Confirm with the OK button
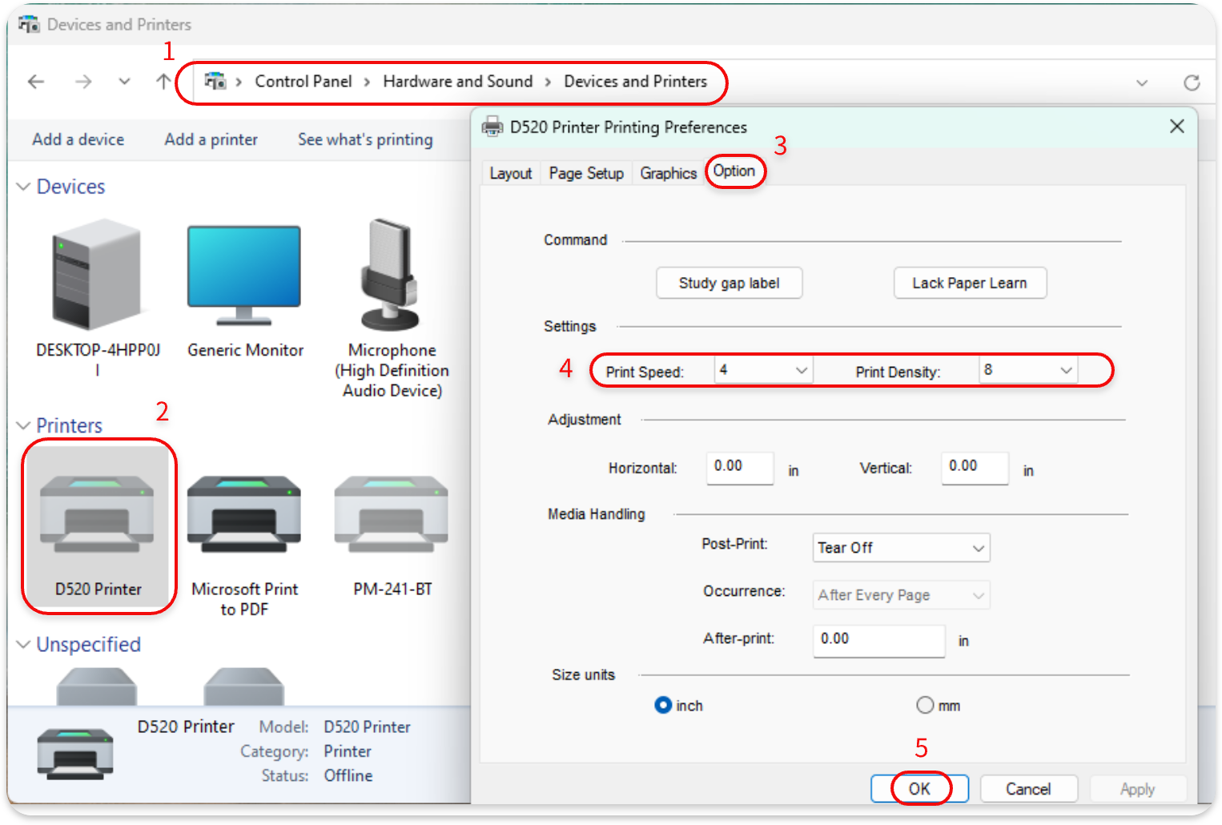The height and width of the screenshot is (825, 1222). pos(919,789)
